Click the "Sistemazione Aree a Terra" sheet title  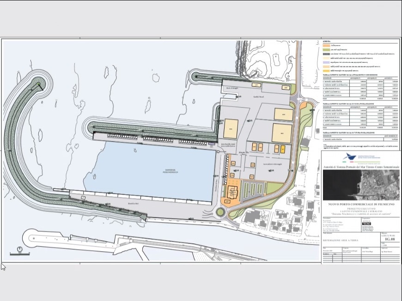pyautogui.click(x=341, y=241)
